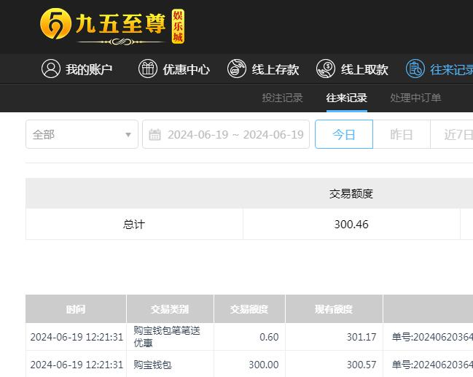Image resolution: width=473 pixels, height=377 pixels.
Task: Click the 总计 cell
Action: point(134,225)
